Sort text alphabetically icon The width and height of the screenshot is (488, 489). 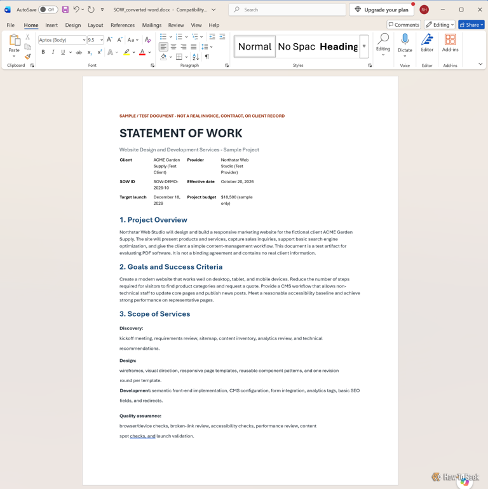pyautogui.click(x=196, y=57)
